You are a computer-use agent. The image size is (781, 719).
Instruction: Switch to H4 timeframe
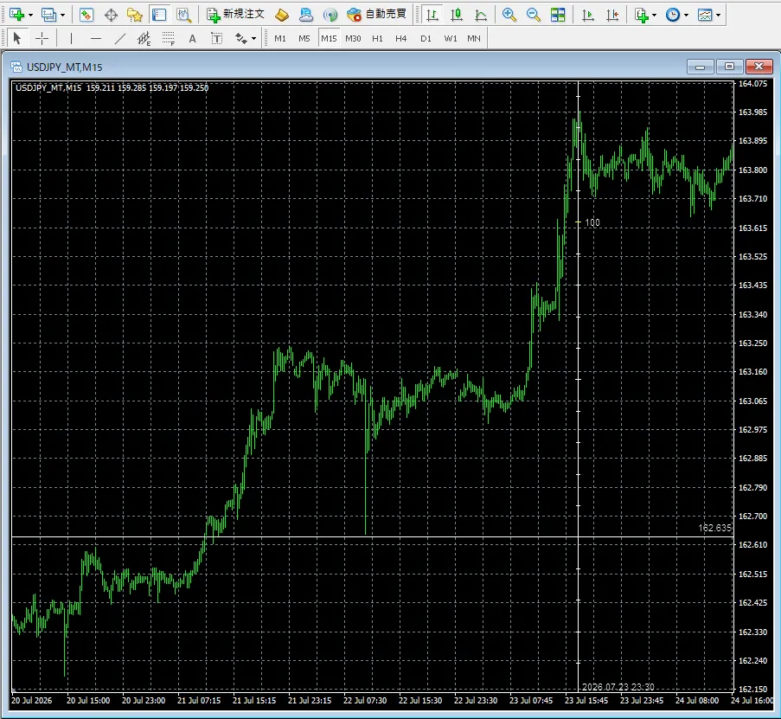pyautogui.click(x=401, y=38)
